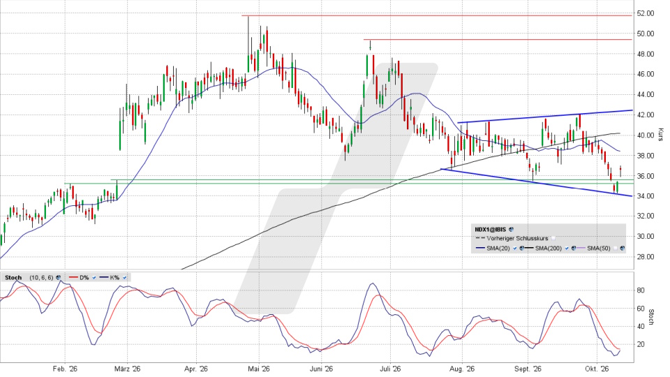Open the settings icon next to SMA(20)
Screen dimensions: 670x377
tap(522, 248)
